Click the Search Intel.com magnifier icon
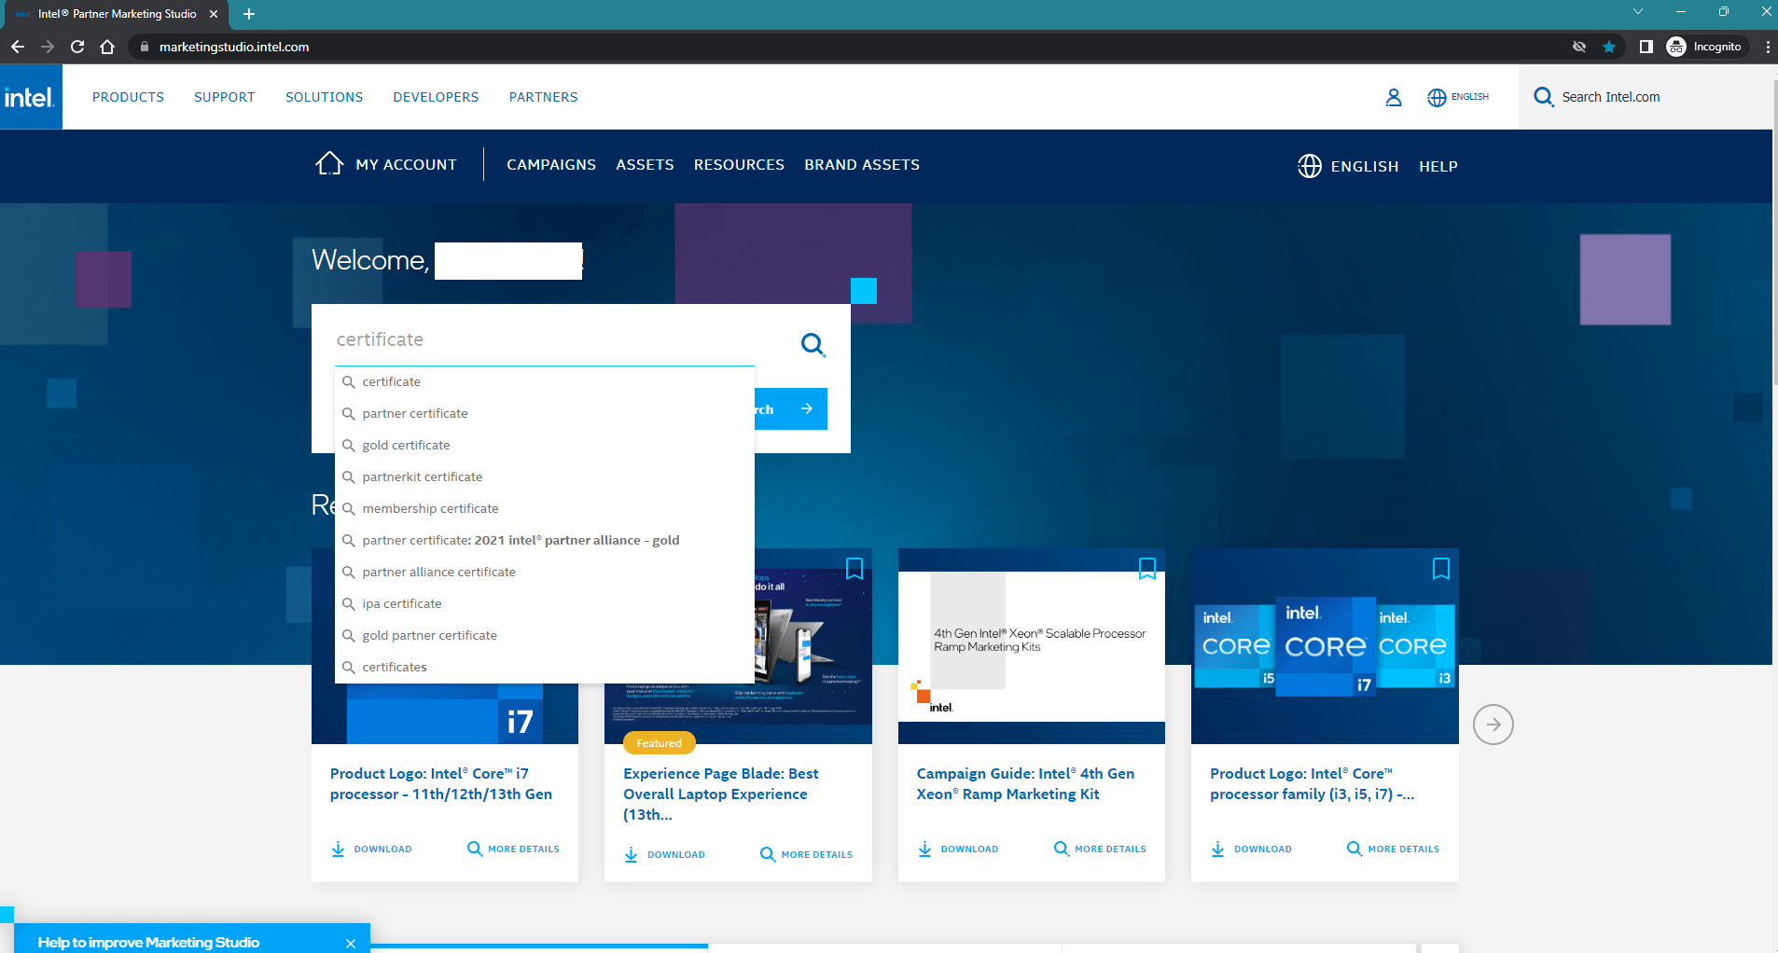 point(1544,97)
